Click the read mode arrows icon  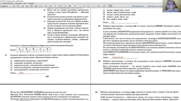click(104, 6)
